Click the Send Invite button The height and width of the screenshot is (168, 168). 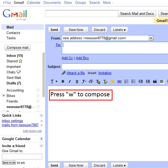[x=9, y=163]
